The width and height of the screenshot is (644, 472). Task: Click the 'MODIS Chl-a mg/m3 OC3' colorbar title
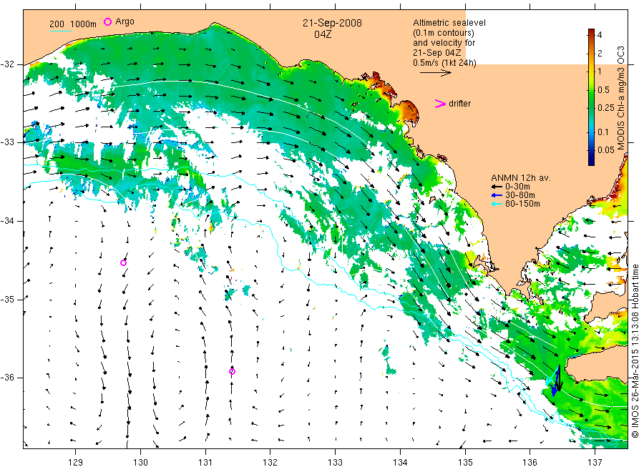tap(620, 98)
